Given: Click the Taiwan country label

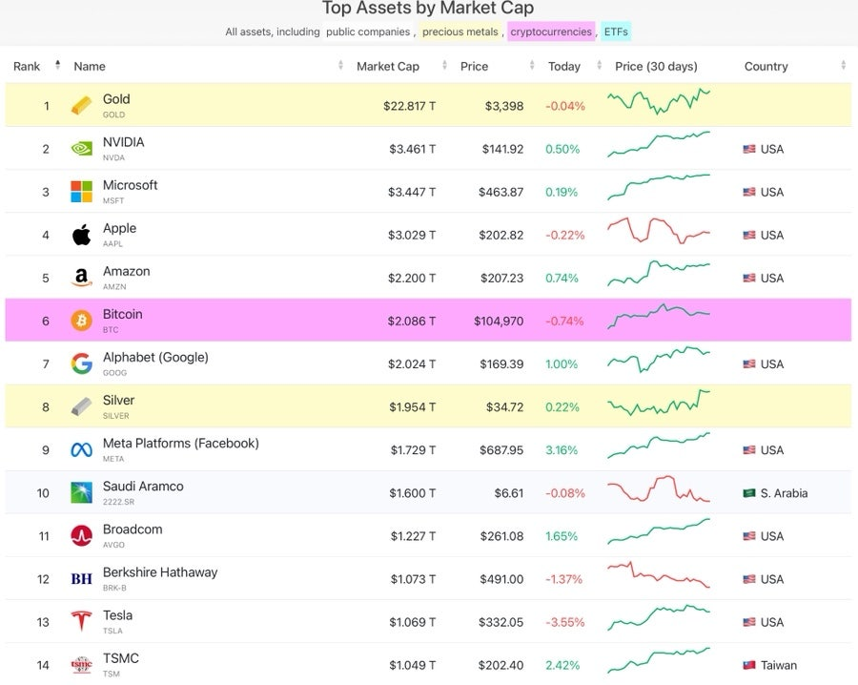Looking at the screenshot, I should [778, 665].
